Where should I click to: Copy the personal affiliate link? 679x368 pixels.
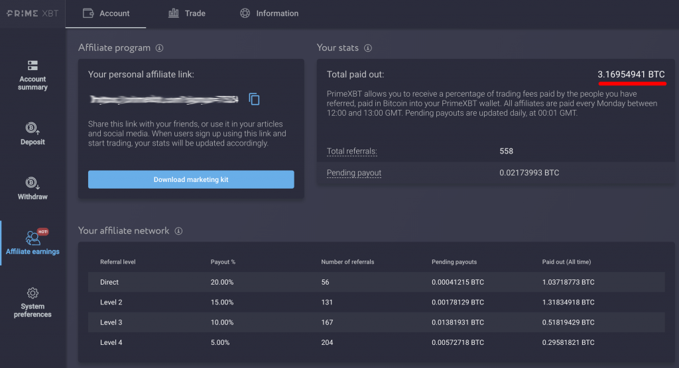[254, 99]
